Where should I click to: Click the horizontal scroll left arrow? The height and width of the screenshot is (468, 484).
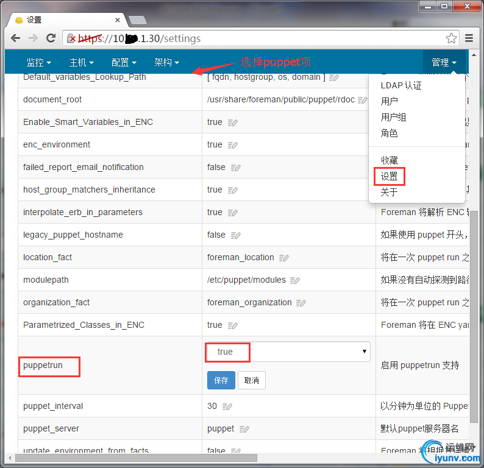point(10,458)
